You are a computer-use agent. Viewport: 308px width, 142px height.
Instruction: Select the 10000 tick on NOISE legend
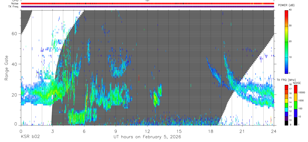301,92
